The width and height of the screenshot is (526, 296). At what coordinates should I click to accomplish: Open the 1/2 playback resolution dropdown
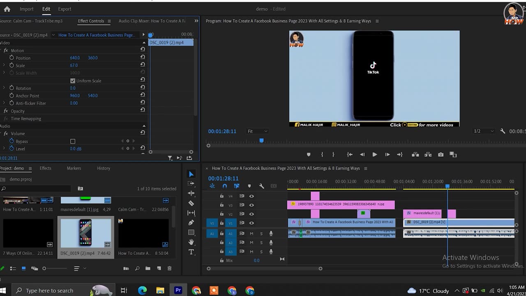pyautogui.click(x=484, y=131)
